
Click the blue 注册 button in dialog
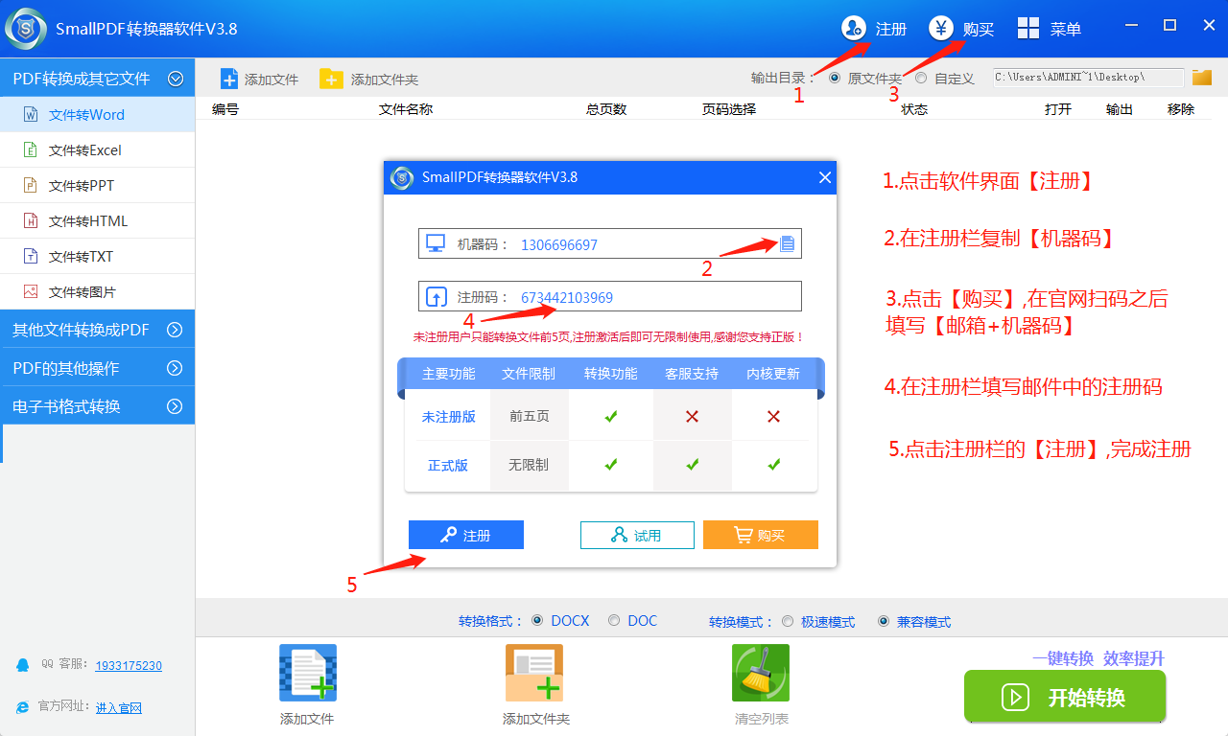point(466,535)
